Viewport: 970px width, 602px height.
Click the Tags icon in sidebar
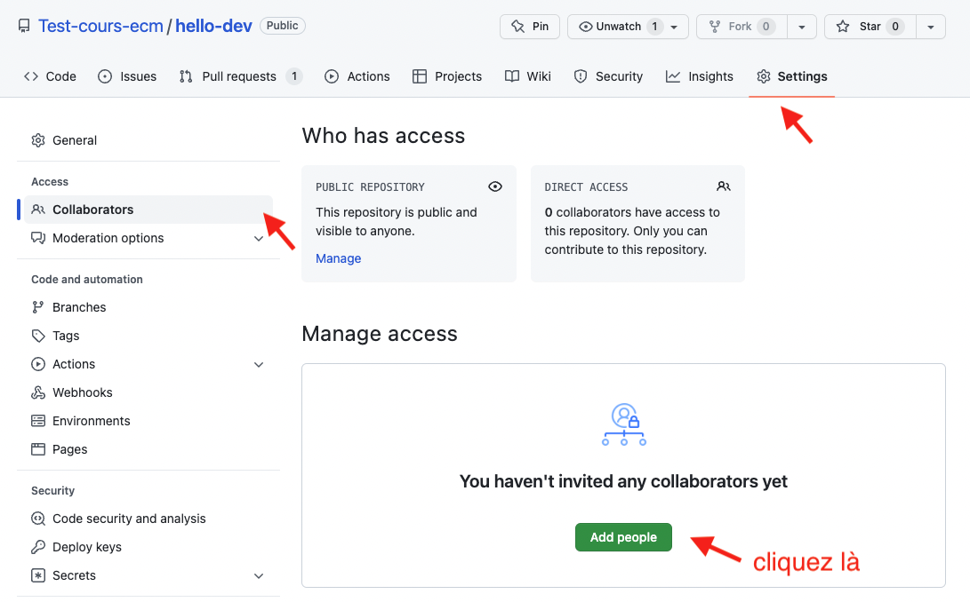pyautogui.click(x=38, y=336)
